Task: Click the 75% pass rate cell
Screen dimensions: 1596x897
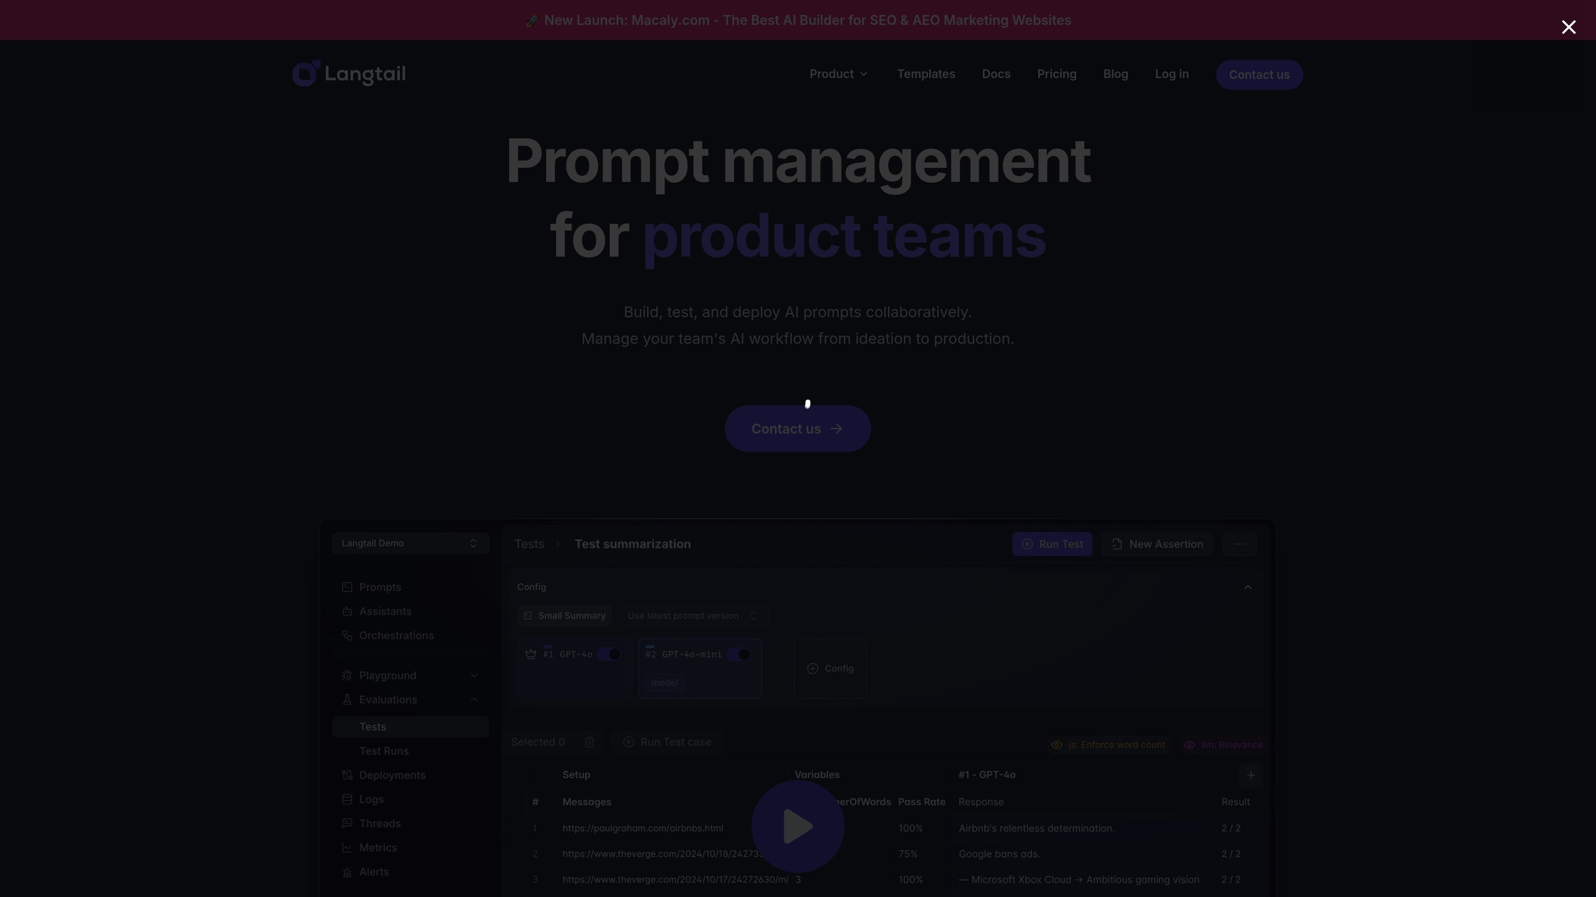Action: coord(908,854)
